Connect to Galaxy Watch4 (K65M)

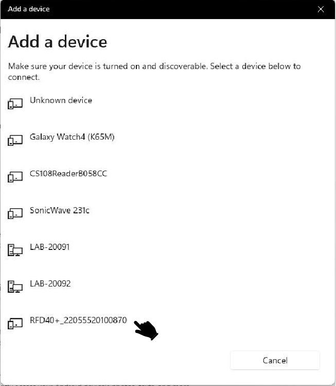coord(72,137)
